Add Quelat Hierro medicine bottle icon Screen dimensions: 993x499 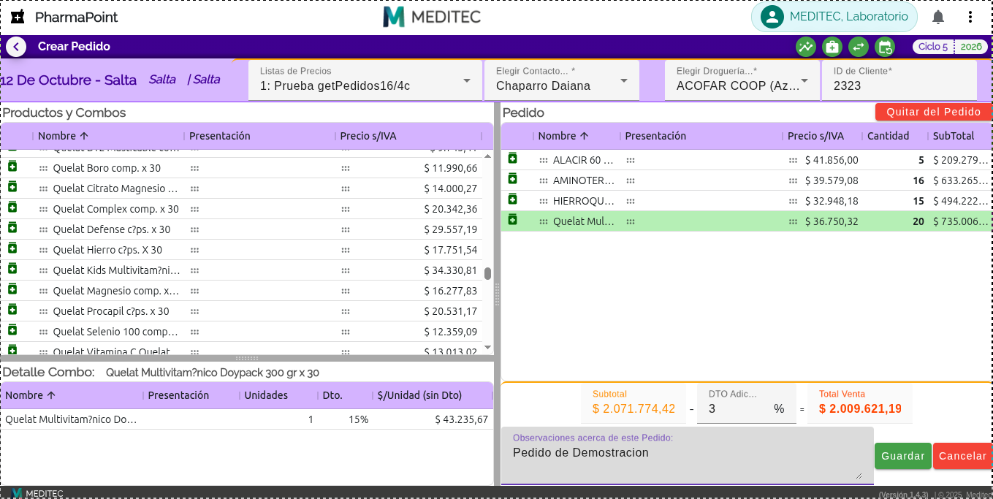(12, 248)
